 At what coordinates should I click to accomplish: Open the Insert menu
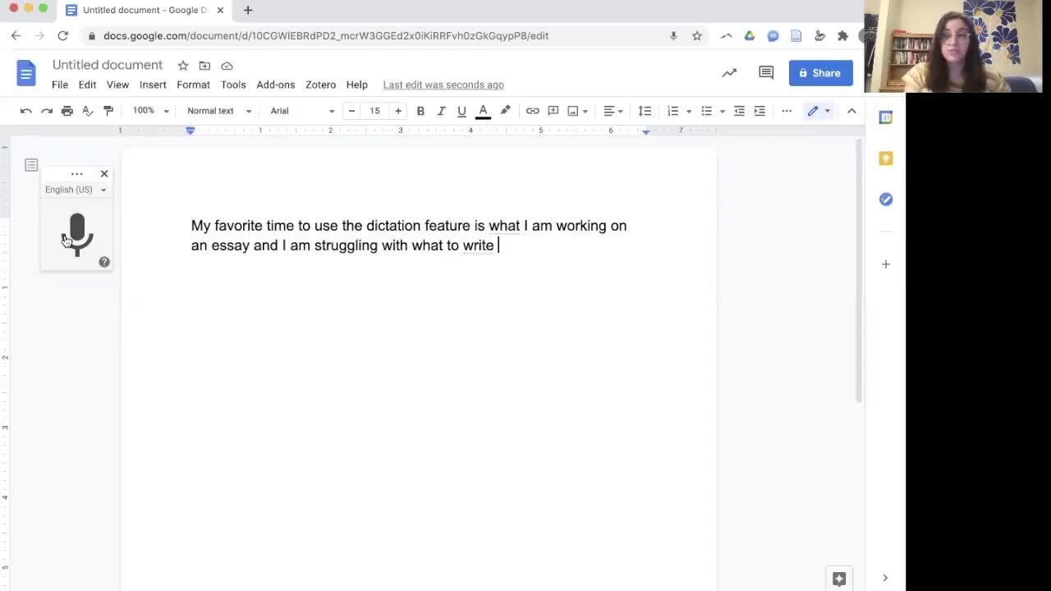coord(153,85)
